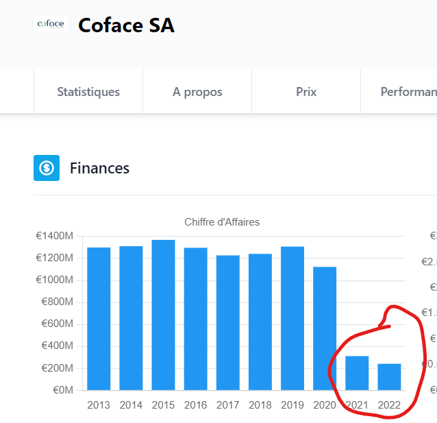Select the 2013 revenue bar
The width and height of the screenshot is (437, 423).
point(99,319)
